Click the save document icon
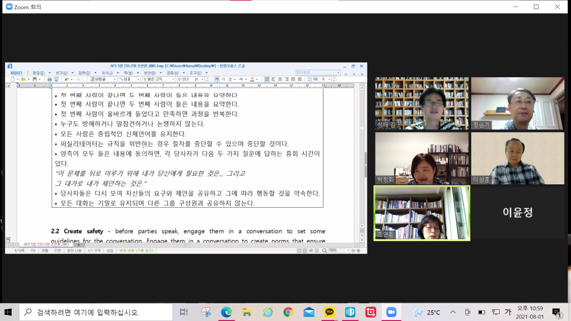Viewport: 571px width, 321px height. 34,79
